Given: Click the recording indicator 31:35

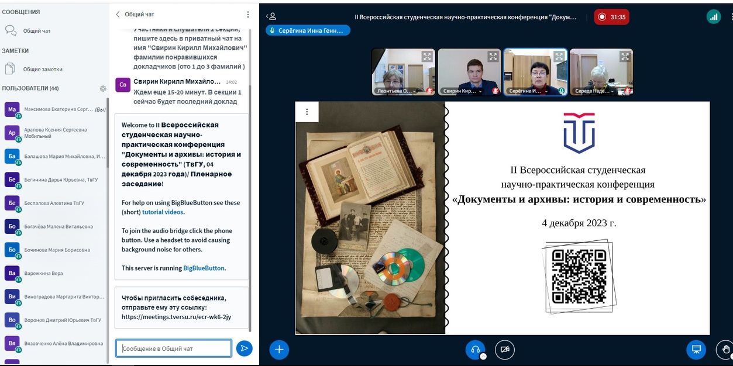Looking at the screenshot, I should pyautogui.click(x=611, y=17).
